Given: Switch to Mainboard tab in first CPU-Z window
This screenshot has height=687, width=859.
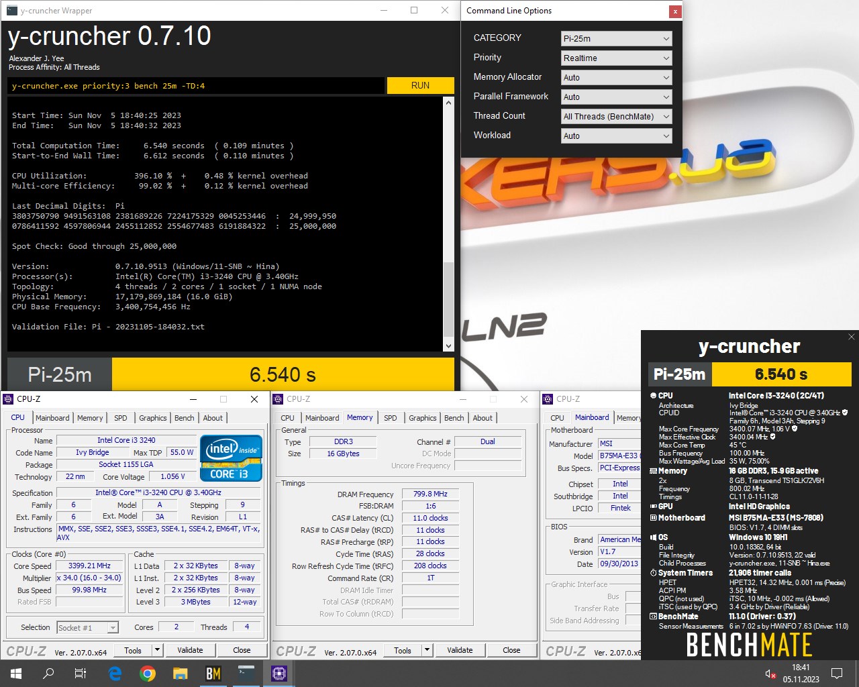Looking at the screenshot, I should pos(52,418).
